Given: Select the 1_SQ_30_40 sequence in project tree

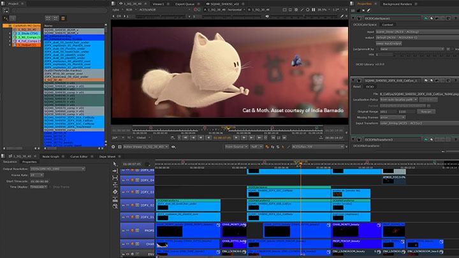Looking at the screenshot, I should [x=27, y=29].
